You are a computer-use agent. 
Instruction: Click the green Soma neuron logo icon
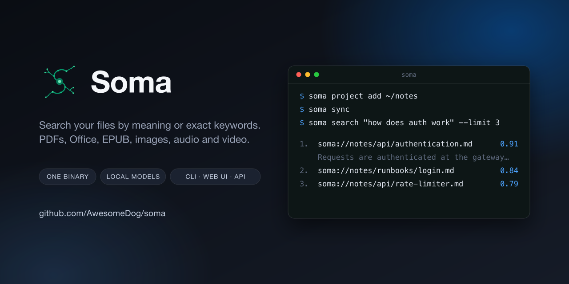60,82
